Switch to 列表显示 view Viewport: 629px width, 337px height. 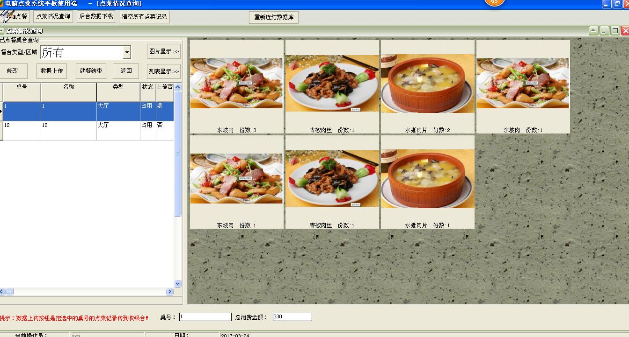point(163,71)
